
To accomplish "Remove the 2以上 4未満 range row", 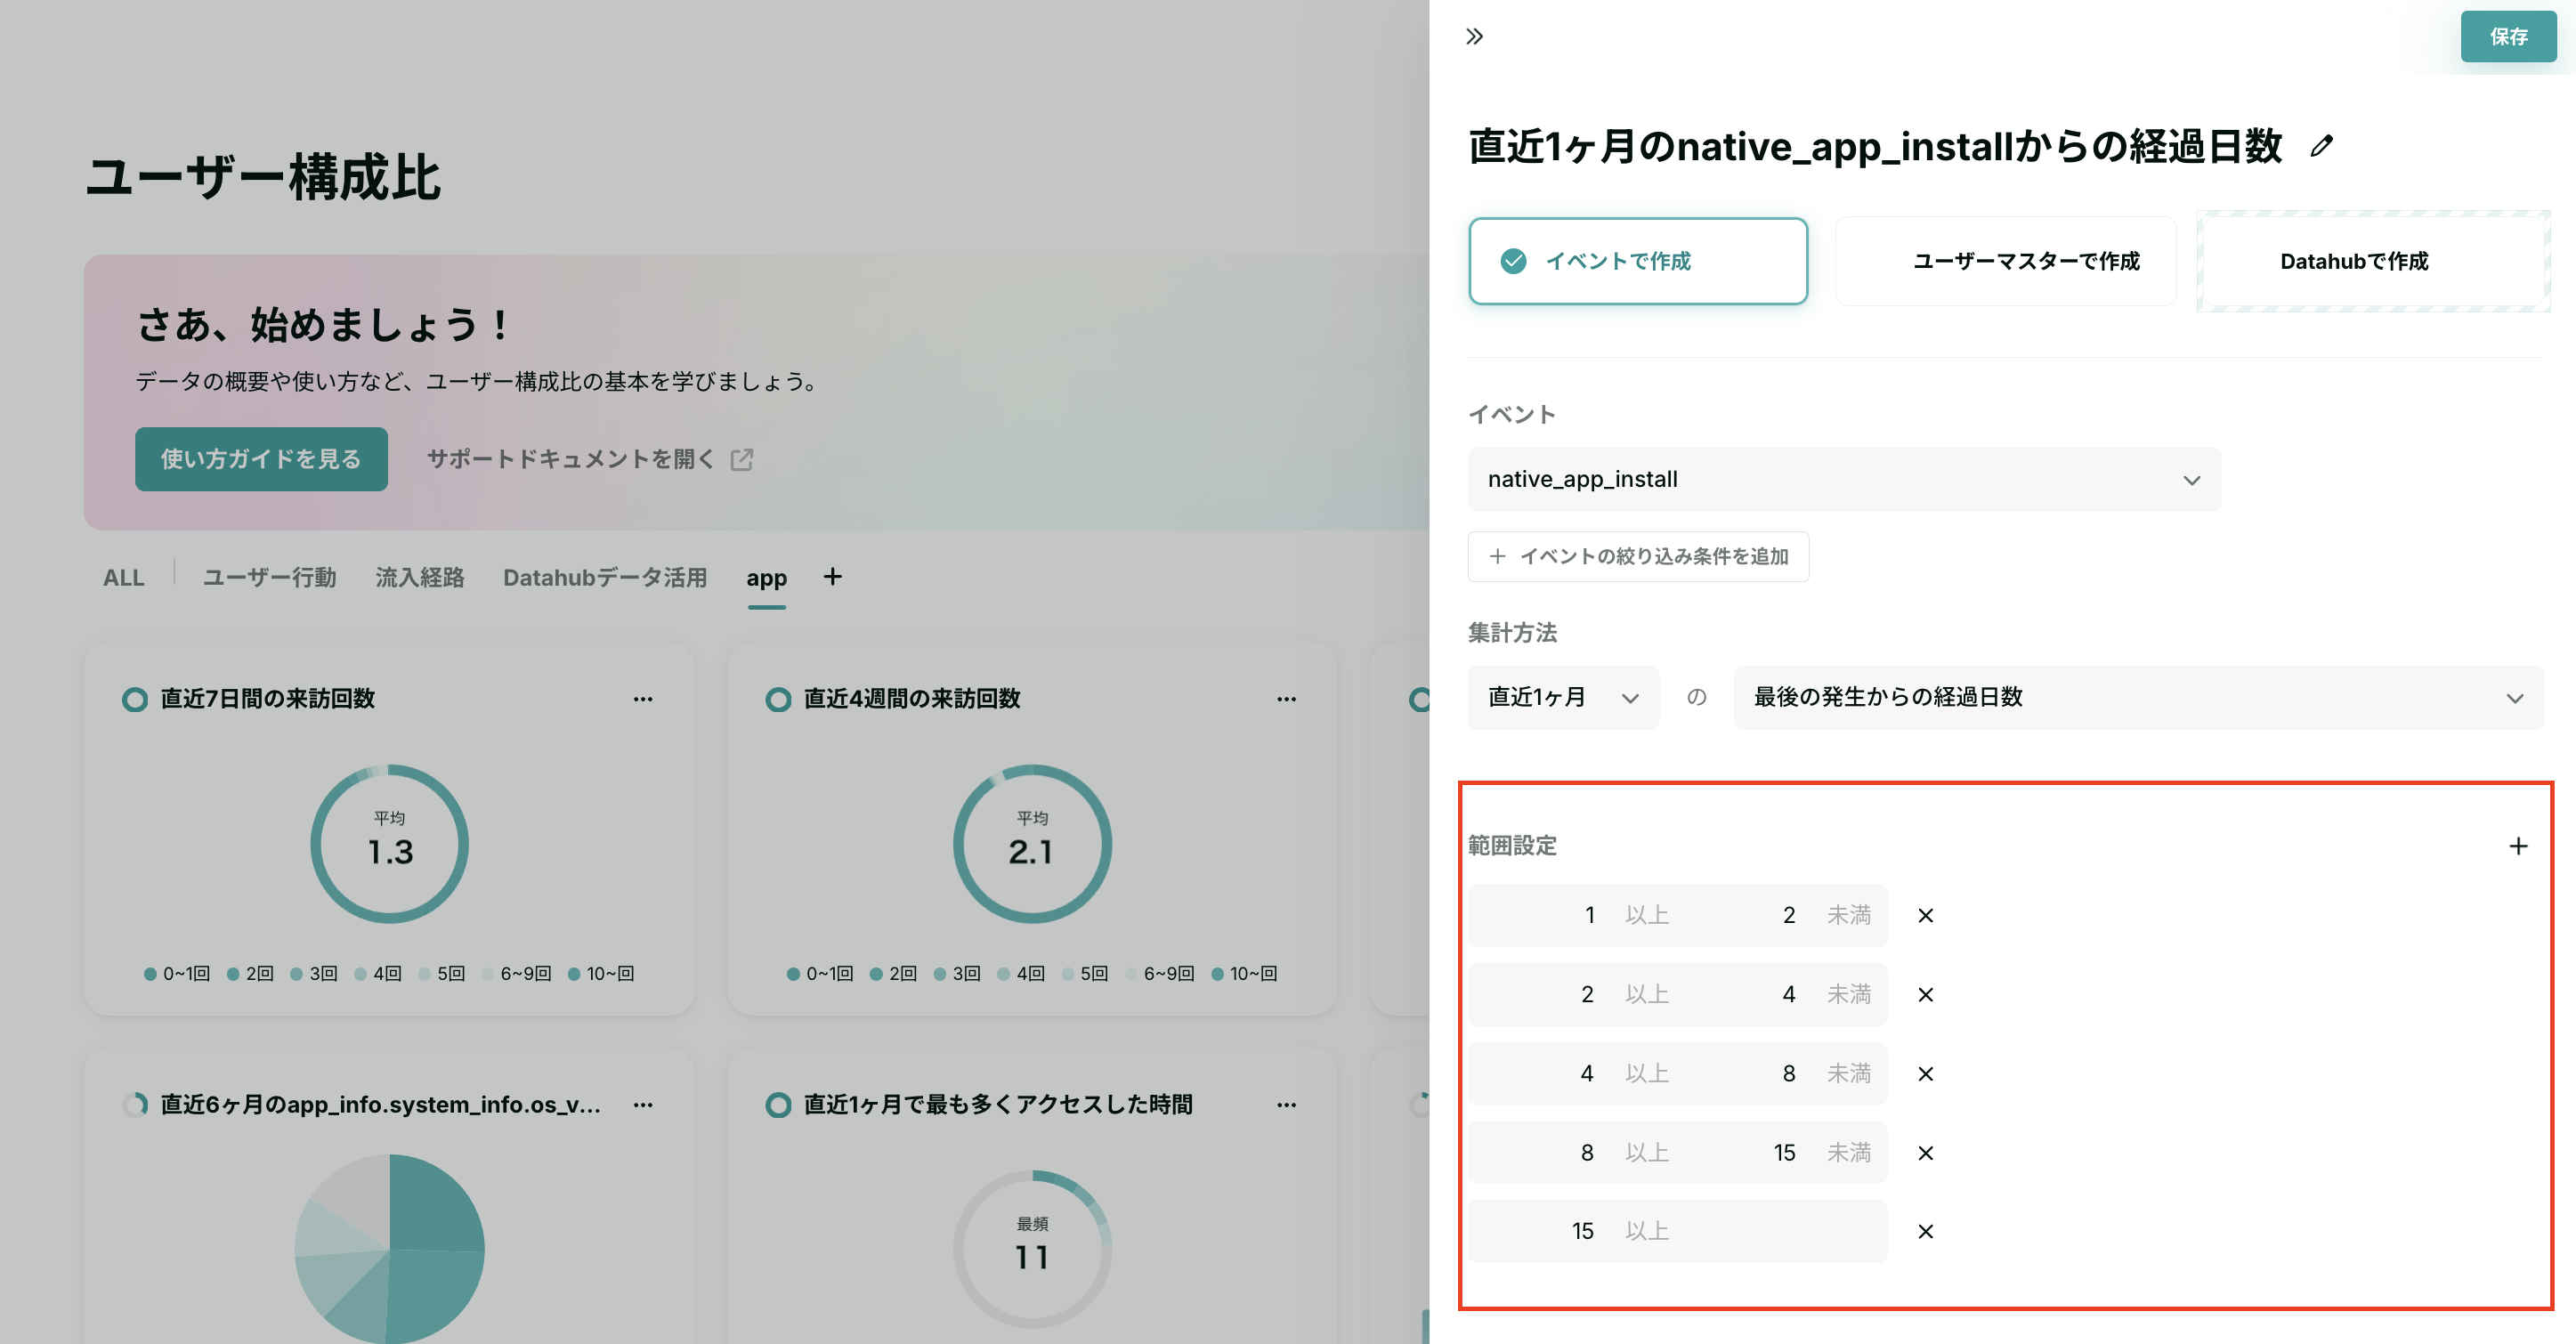I will (1925, 994).
